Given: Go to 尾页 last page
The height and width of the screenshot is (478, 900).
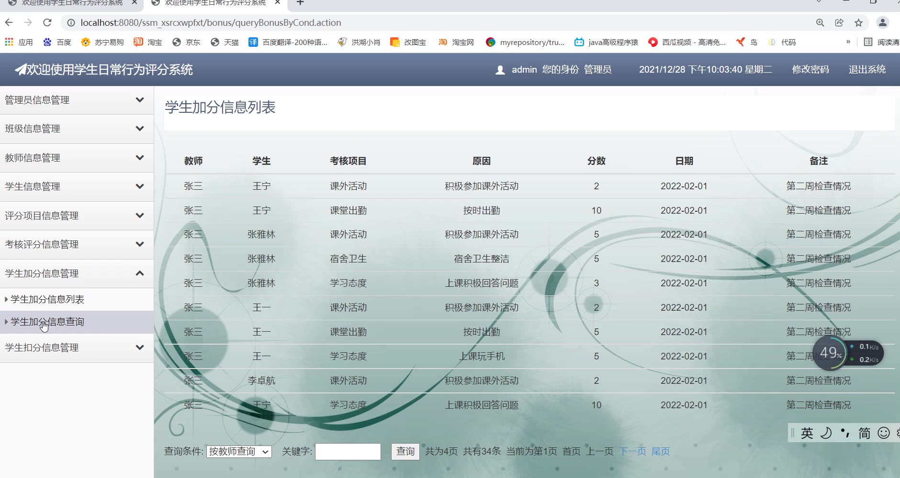Looking at the screenshot, I should (661, 451).
